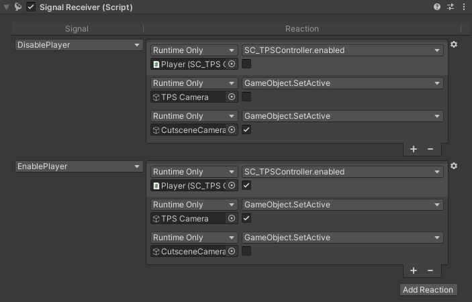Open the EnablePlayer signal dropdown
This screenshot has width=472, height=302.
[79, 166]
